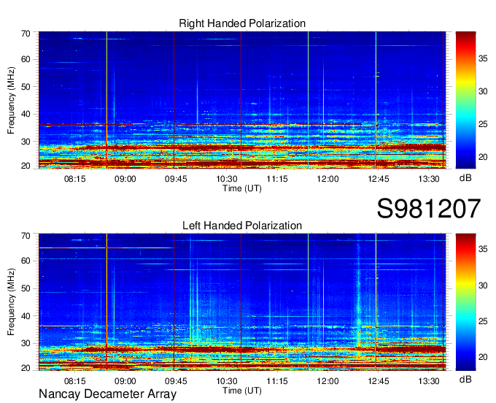Image resolution: width=496 pixels, height=403 pixels.
Task: Click 10:30 tick under Right Handed plot
Action: 227,179
